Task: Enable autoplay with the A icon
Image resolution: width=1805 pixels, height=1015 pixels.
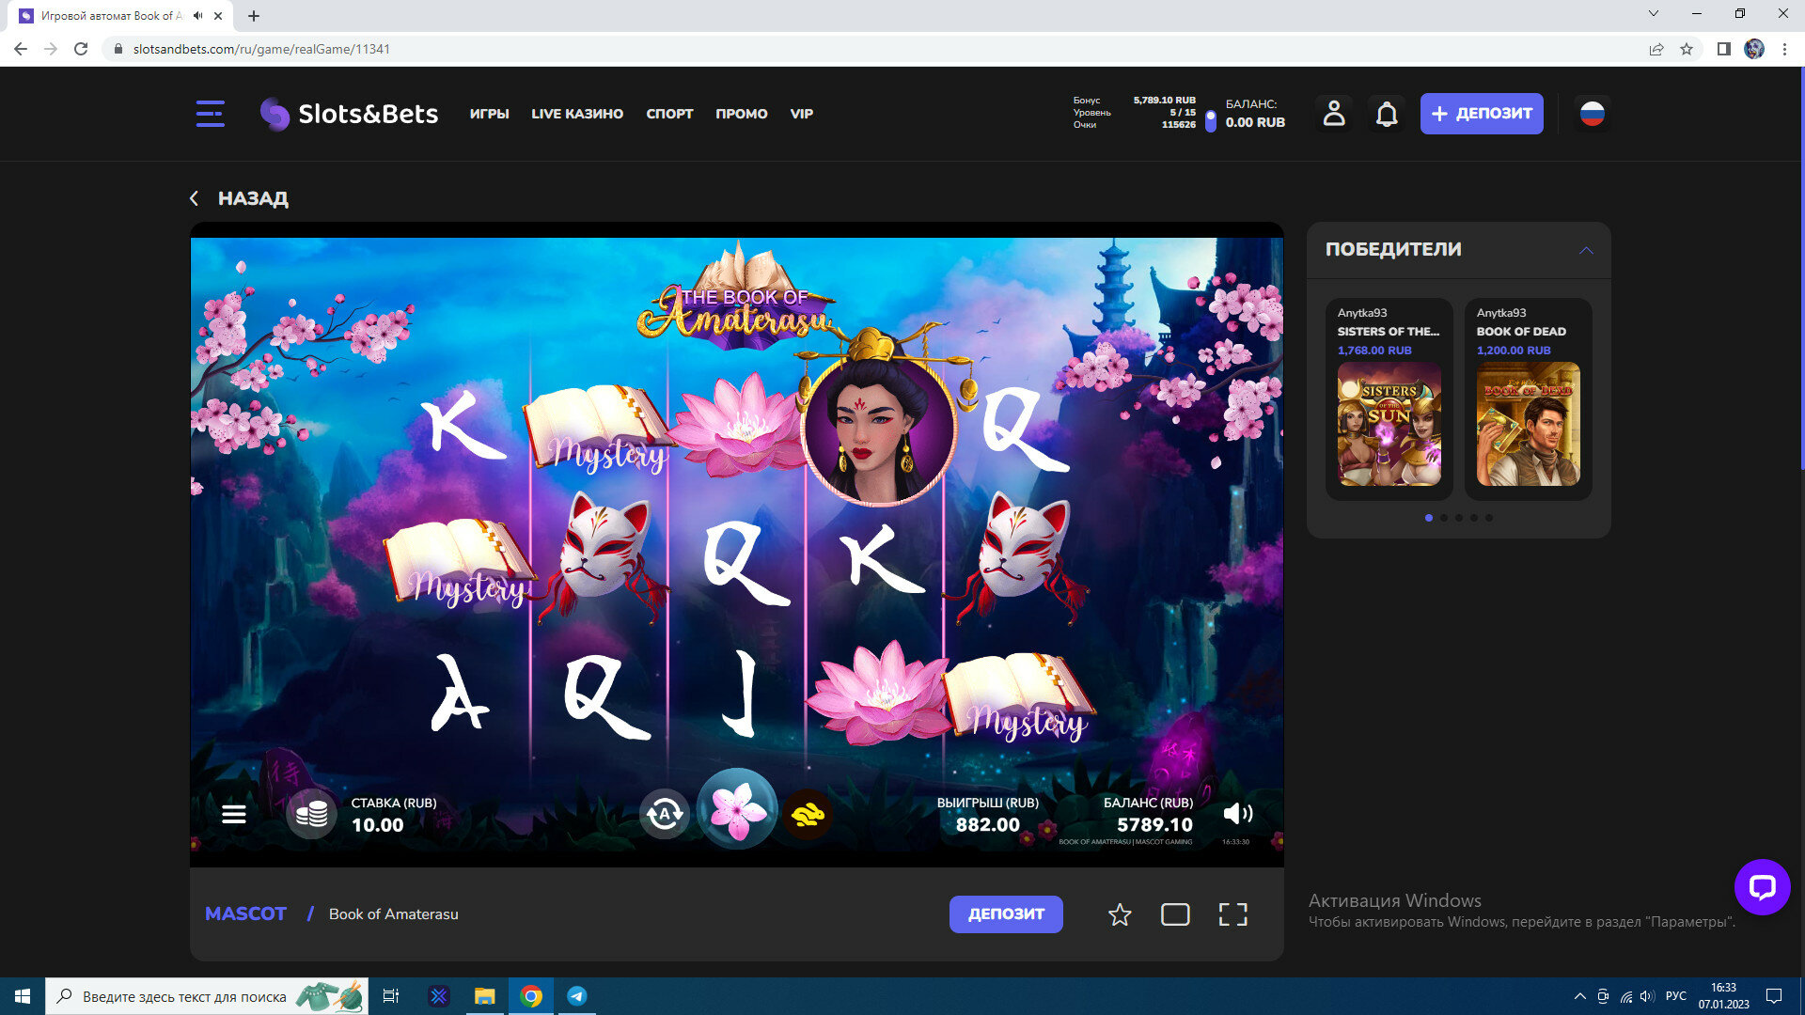Action: pyautogui.click(x=665, y=814)
